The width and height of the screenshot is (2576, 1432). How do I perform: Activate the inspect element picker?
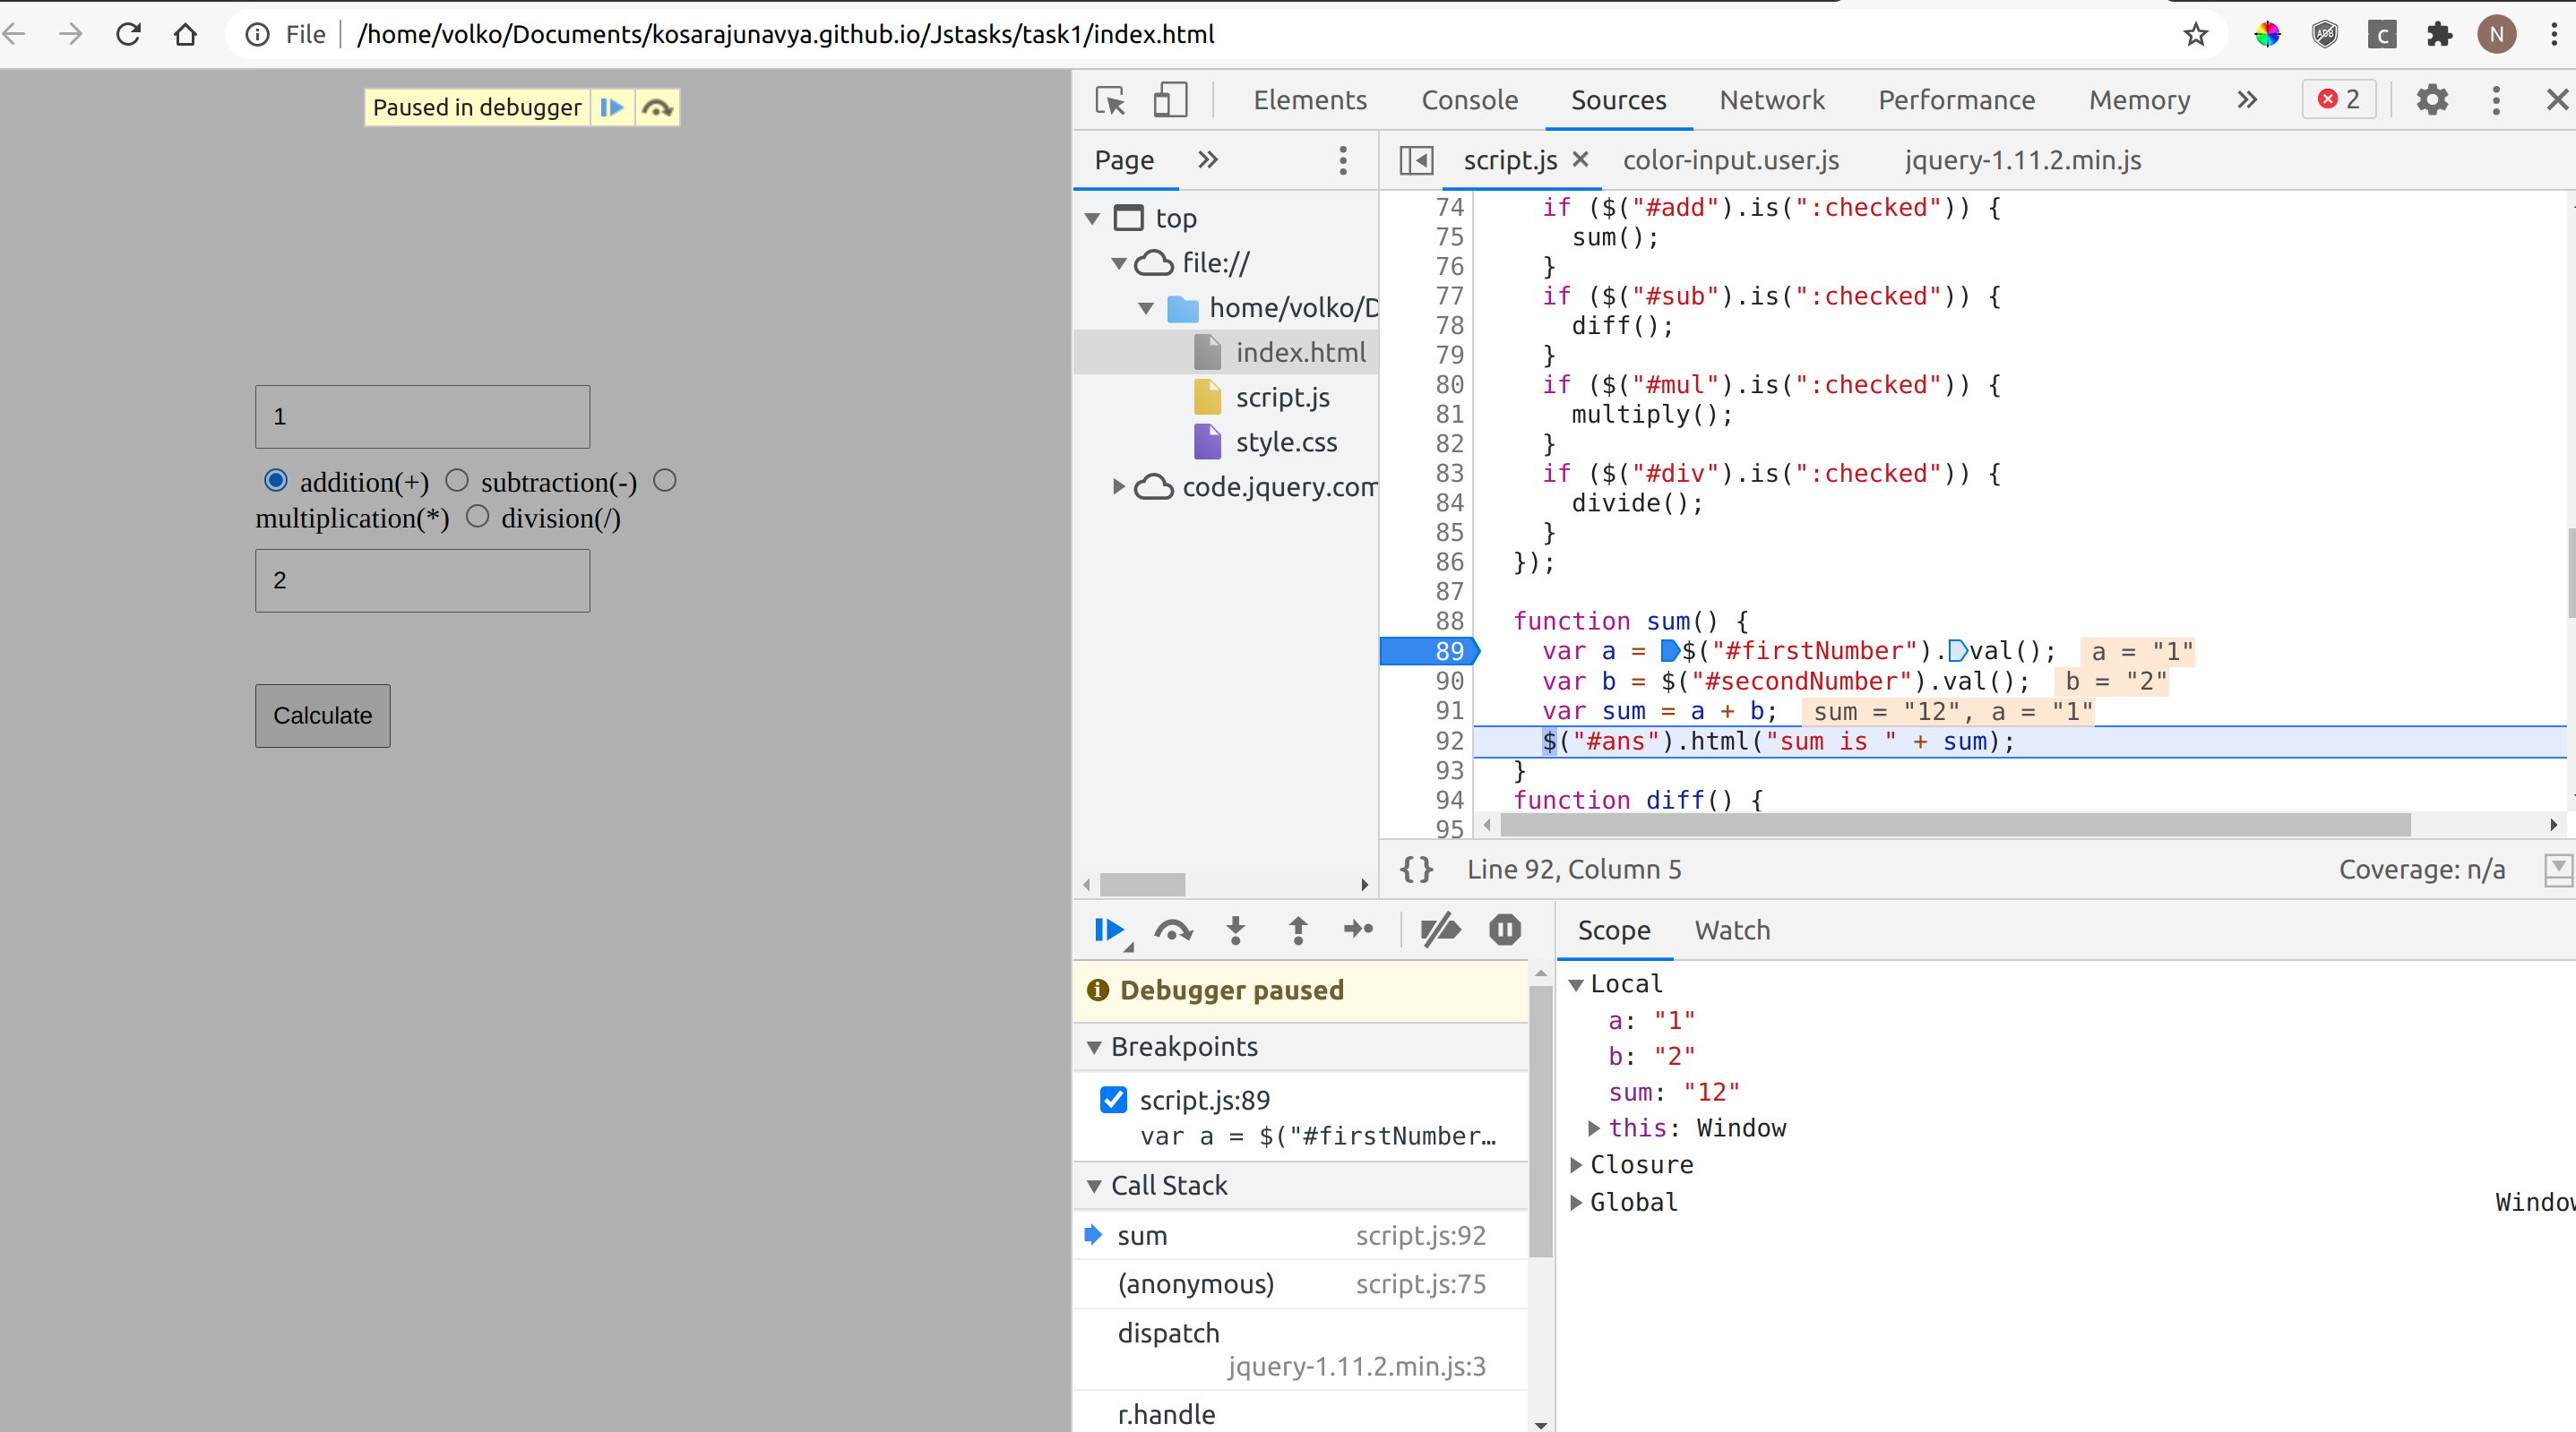click(1109, 100)
